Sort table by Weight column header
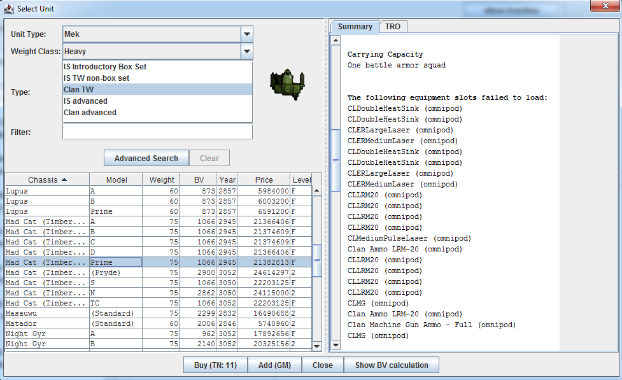This screenshot has height=380, width=622. (x=162, y=179)
